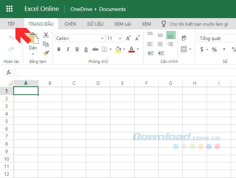This screenshot has height=178, width=236.
Task: Select row 12 header
Action: tap(7, 174)
